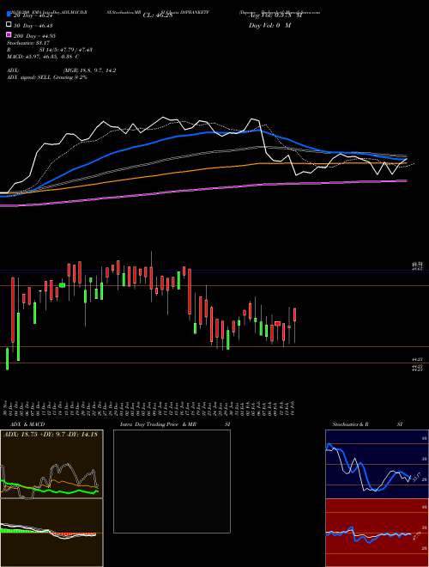Click the first green candlestick at chart start
This screenshot has width=429, height=567.
pos(7,359)
